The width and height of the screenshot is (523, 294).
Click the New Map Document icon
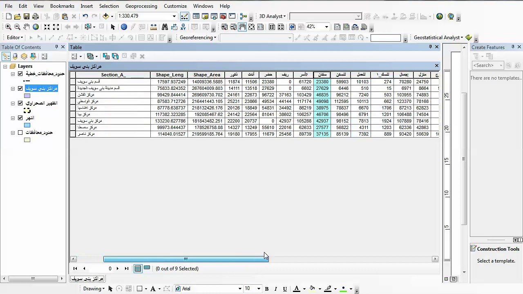tap(9, 16)
